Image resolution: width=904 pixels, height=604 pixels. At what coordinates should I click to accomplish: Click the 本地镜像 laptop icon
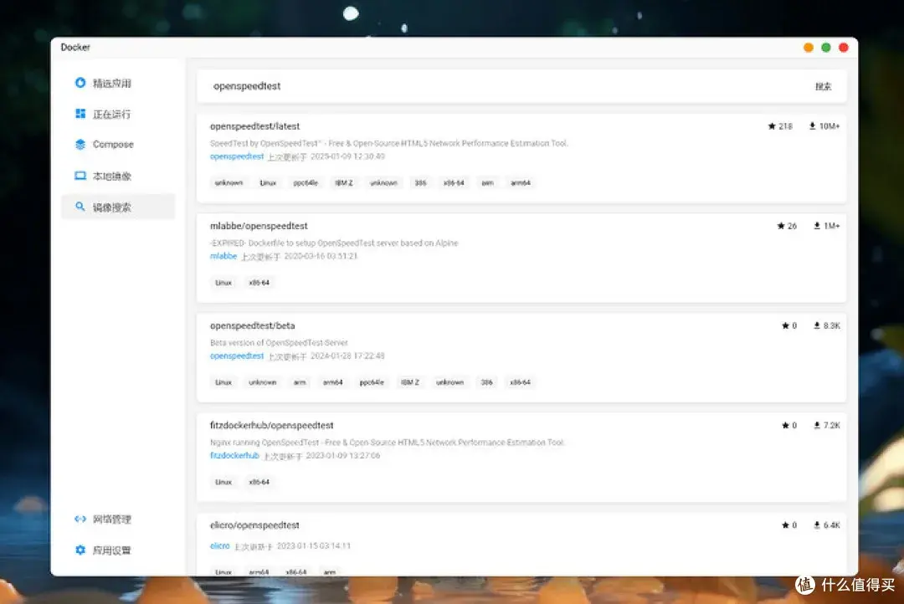(x=80, y=176)
